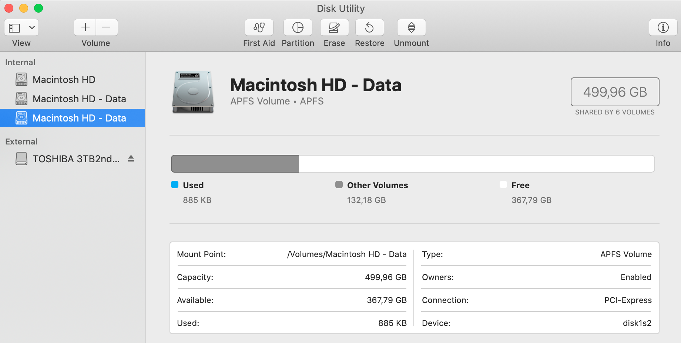Click 499,96 GB in the Capacity row
Image resolution: width=681 pixels, height=343 pixels.
[x=386, y=277]
